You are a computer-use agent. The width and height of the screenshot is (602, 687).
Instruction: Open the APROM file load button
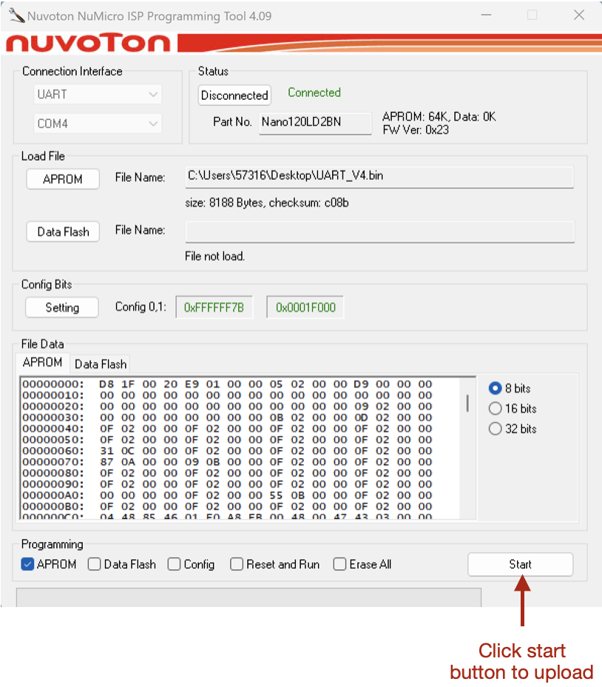tap(63, 179)
